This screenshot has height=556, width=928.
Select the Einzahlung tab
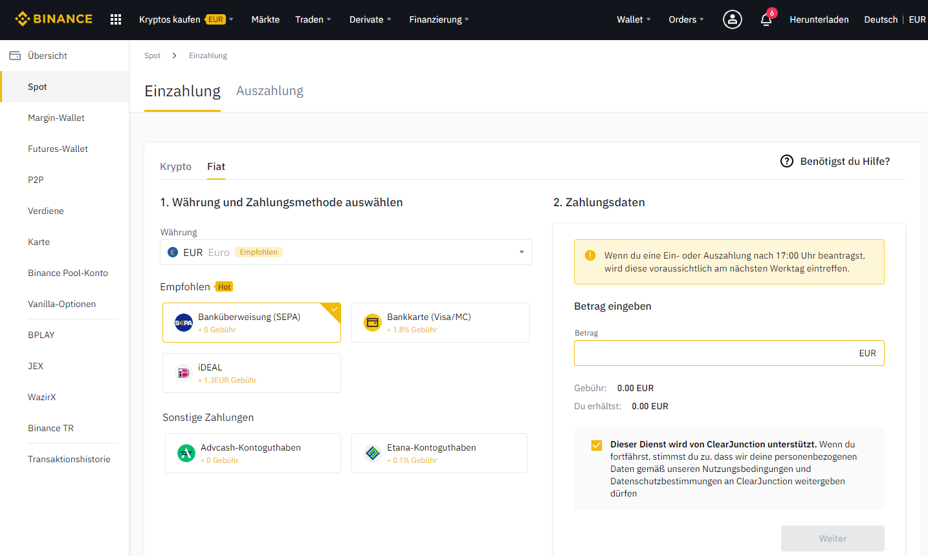pos(182,91)
